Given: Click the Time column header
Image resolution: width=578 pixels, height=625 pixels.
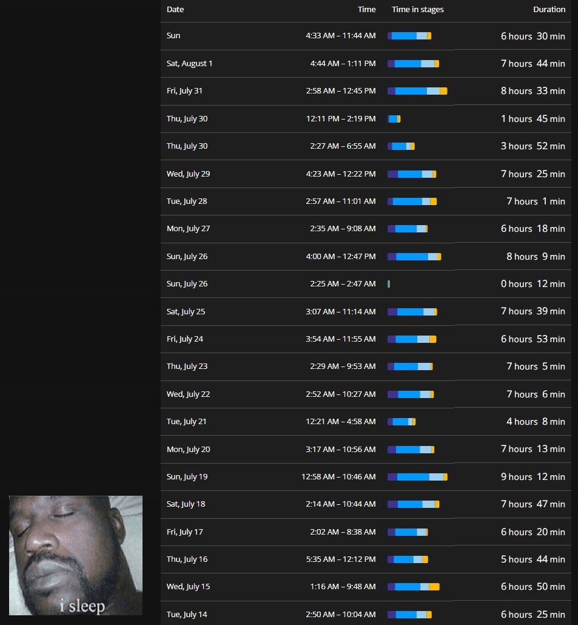Looking at the screenshot, I should tap(366, 9).
